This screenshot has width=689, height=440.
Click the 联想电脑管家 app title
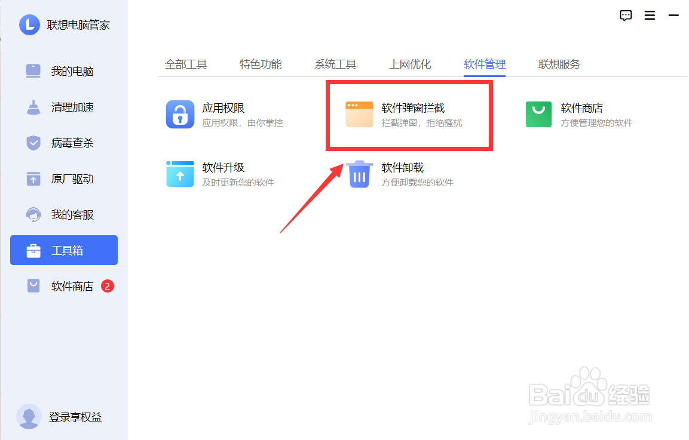coord(78,25)
